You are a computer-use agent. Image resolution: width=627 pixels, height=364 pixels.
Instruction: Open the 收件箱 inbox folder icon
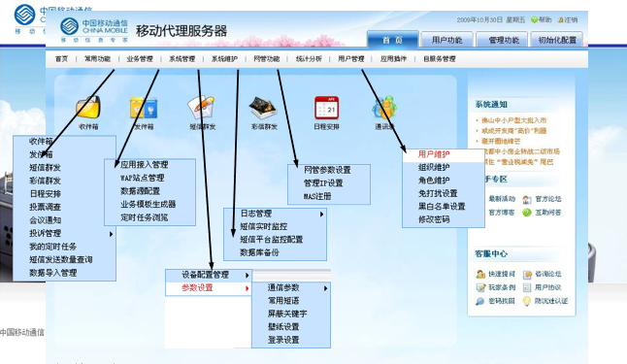pos(88,108)
